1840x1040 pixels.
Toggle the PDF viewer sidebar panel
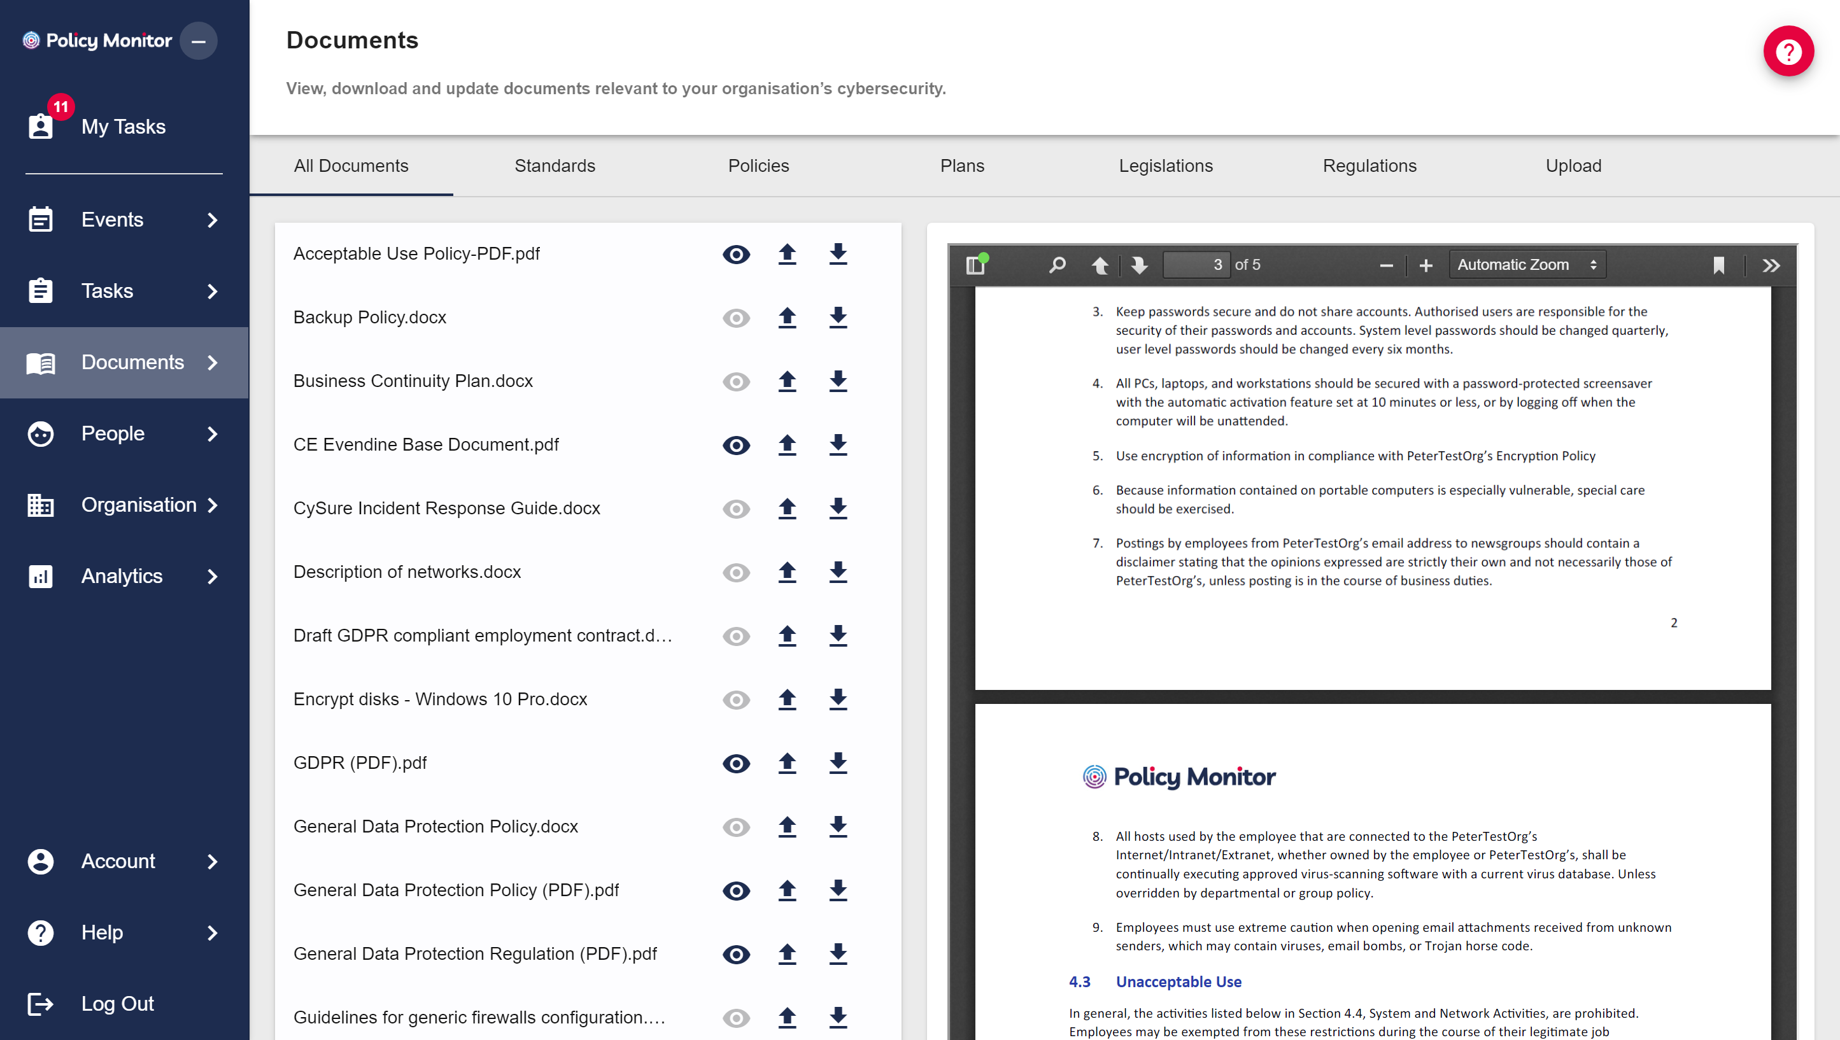coord(976,265)
